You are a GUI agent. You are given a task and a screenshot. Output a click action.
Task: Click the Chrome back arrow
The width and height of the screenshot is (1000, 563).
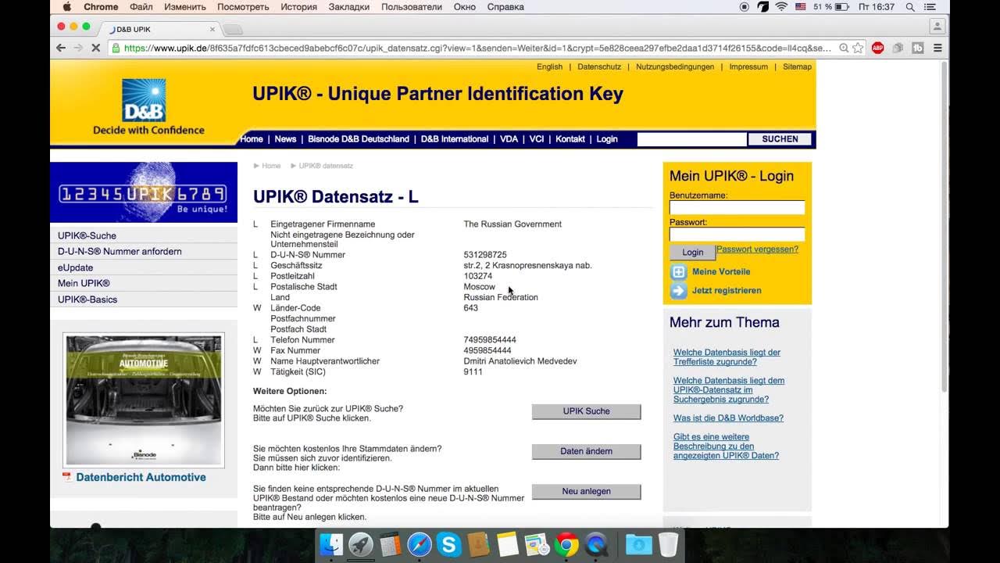(61, 48)
